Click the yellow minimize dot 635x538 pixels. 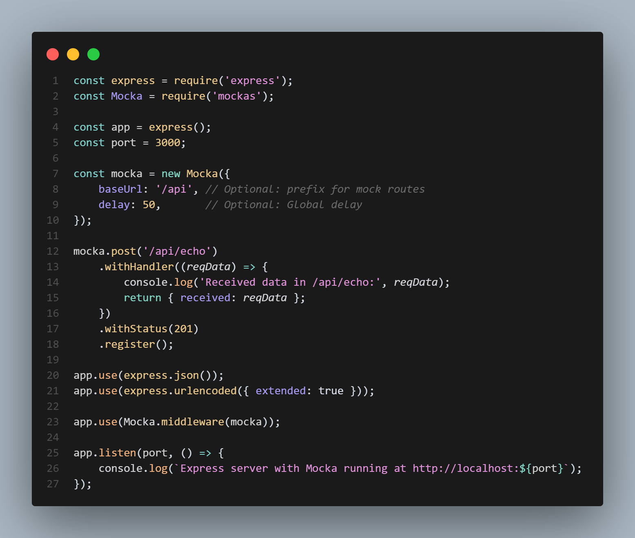pyautogui.click(x=73, y=54)
